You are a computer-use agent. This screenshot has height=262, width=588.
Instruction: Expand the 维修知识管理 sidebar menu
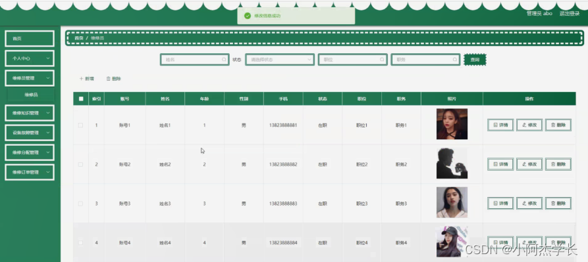click(30, 113)
